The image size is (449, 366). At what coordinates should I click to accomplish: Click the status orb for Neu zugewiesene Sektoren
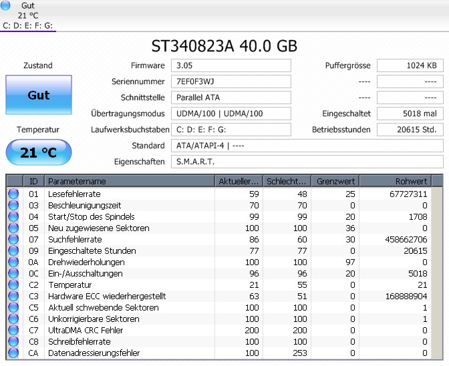(13, 228)
